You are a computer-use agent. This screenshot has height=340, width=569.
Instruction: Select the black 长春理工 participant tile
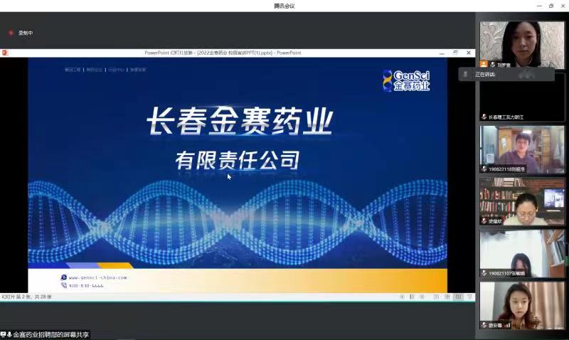[x=522, y=97]
